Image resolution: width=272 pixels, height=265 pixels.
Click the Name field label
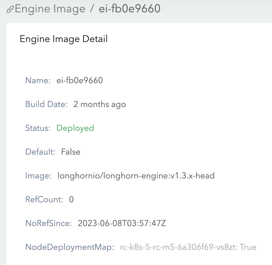click(36, 80)
